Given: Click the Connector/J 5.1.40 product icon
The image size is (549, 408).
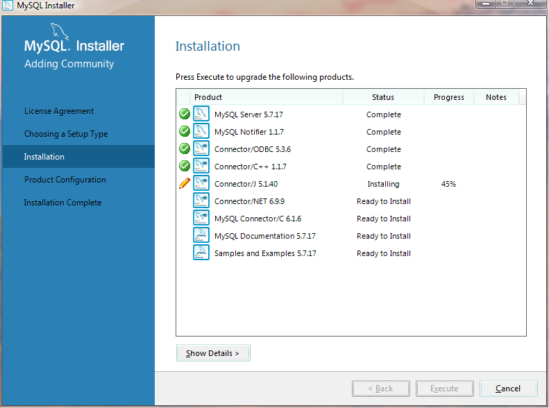Looking at the screenshot, I should [201, 183].
